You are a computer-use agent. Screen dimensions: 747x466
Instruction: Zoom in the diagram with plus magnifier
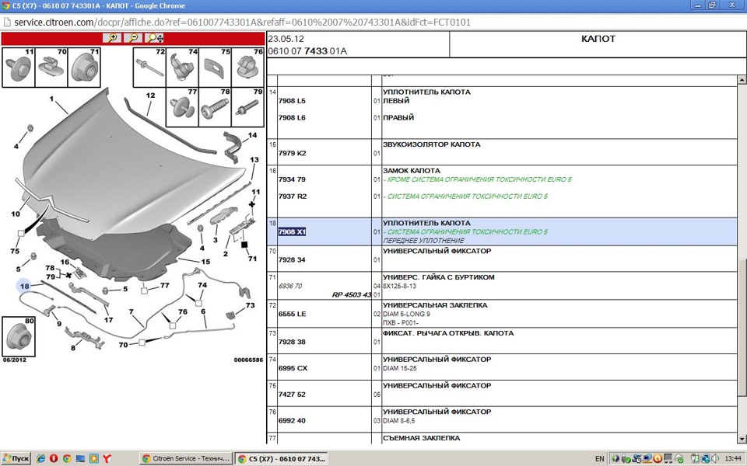click(112, 38)
